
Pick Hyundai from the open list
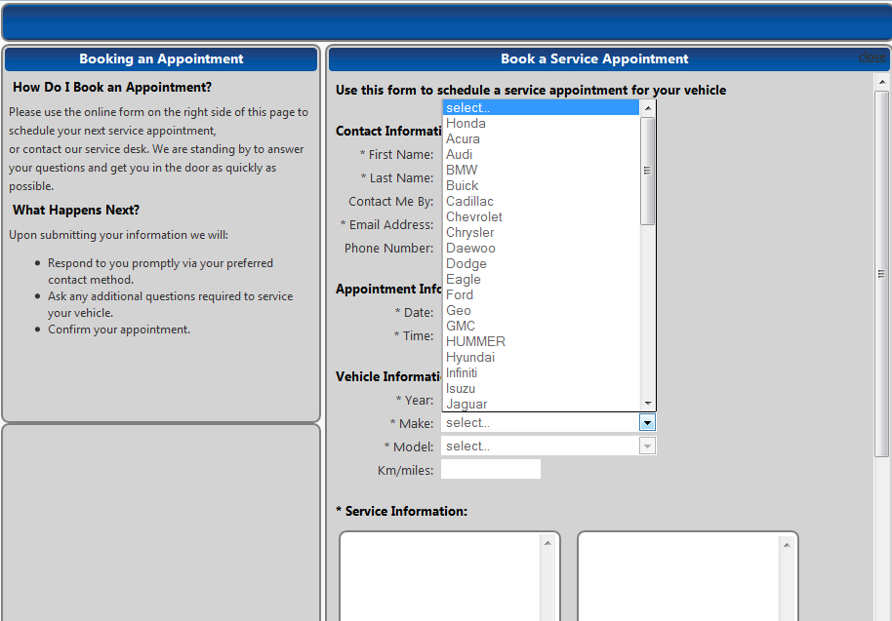469,358
